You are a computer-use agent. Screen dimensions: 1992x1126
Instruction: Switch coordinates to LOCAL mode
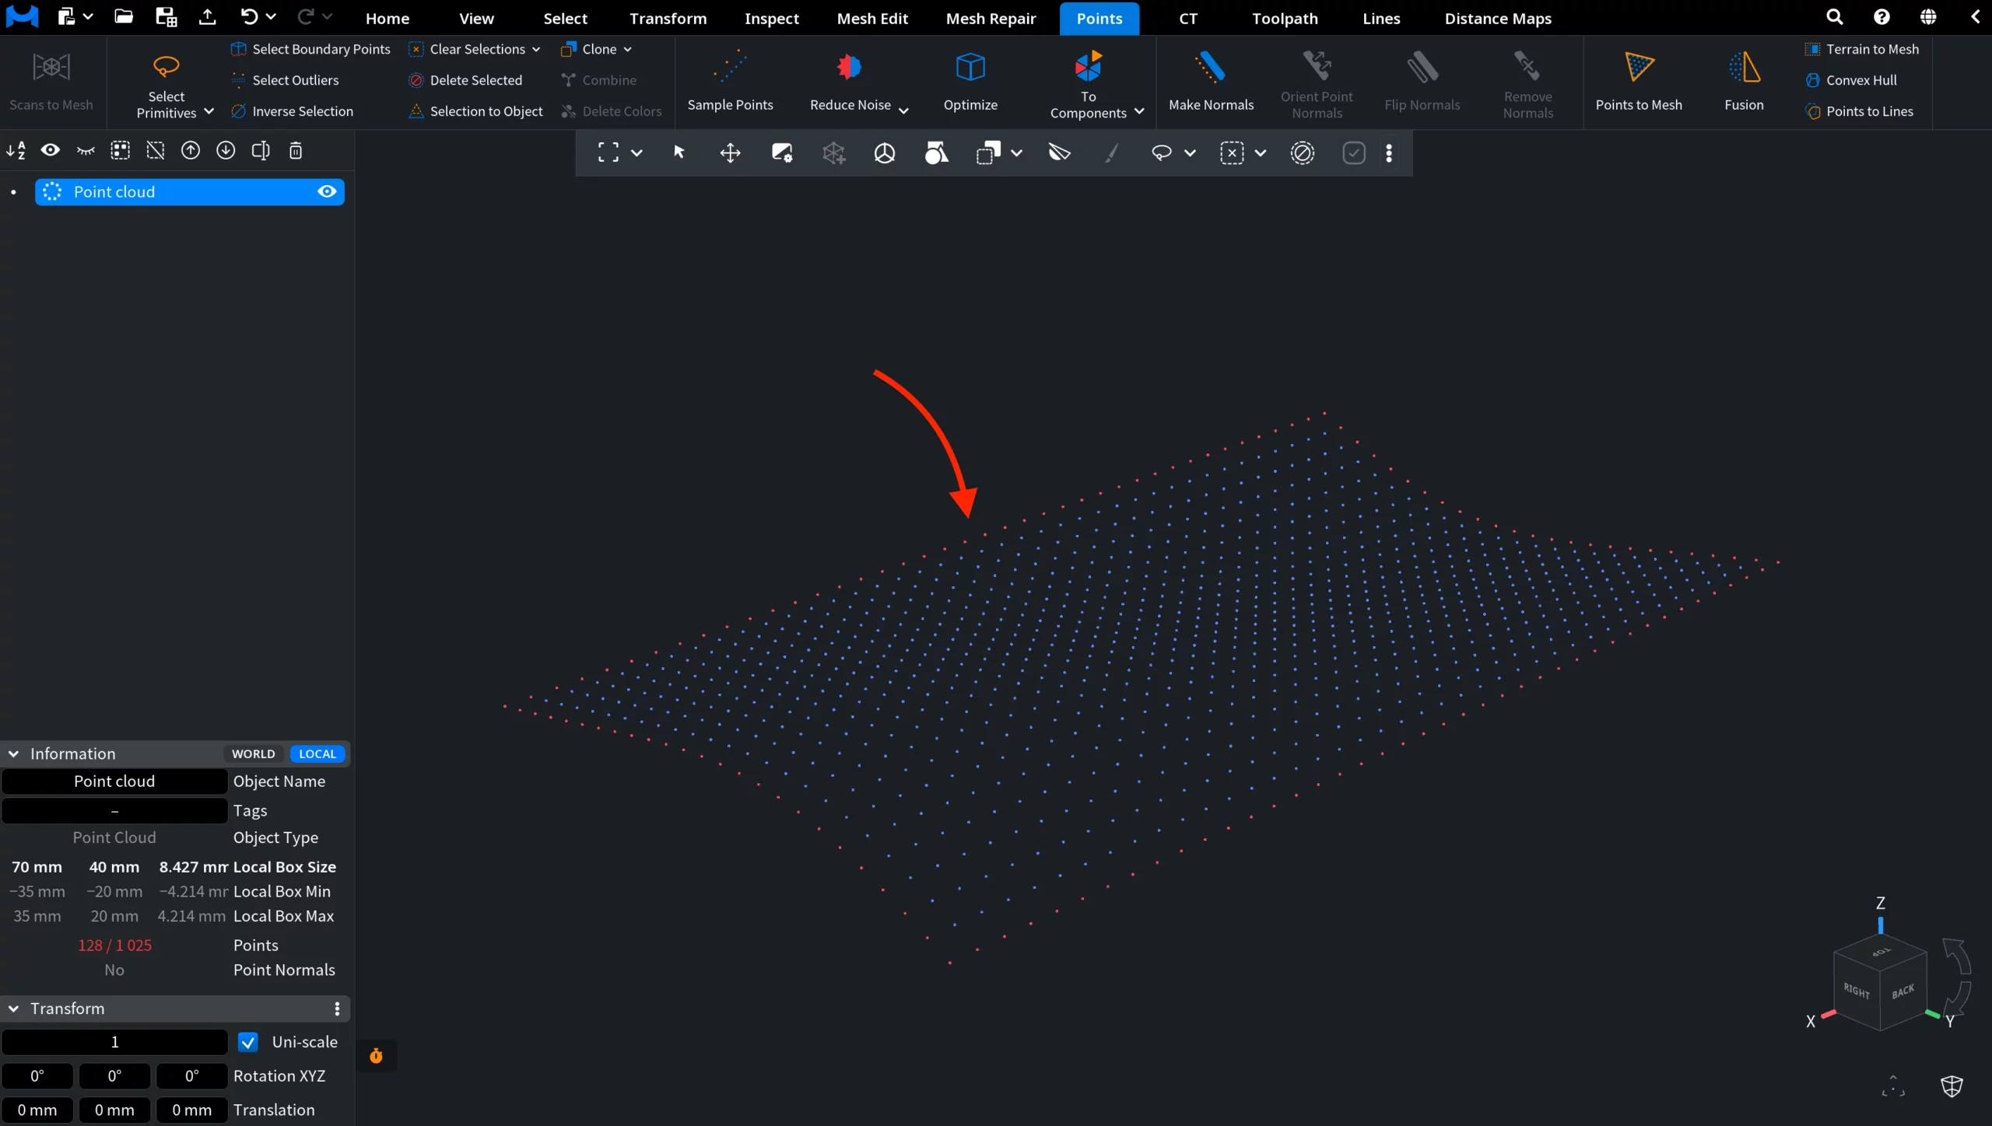point(317,754)
